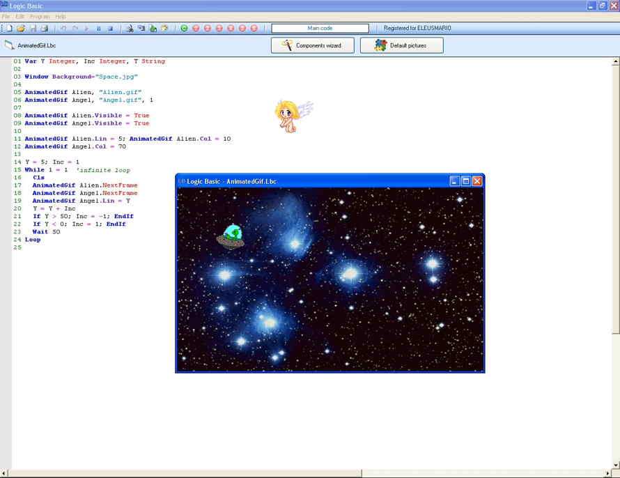Click the editor vertical scrollbar thumb
Image resolution: width=620 pixels, height=478 pixels.
coord(616,200)
